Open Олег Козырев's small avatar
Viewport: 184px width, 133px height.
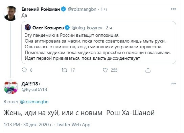tap(28, 28)
